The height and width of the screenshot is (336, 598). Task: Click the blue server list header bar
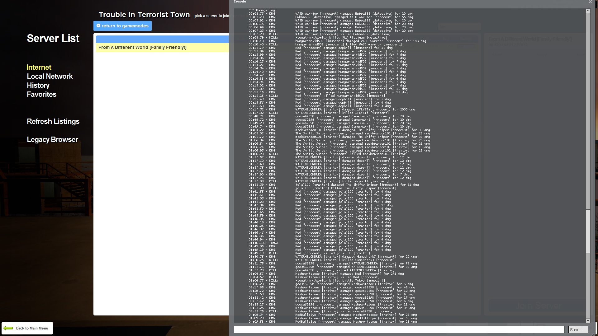click(x=162, y=39)
